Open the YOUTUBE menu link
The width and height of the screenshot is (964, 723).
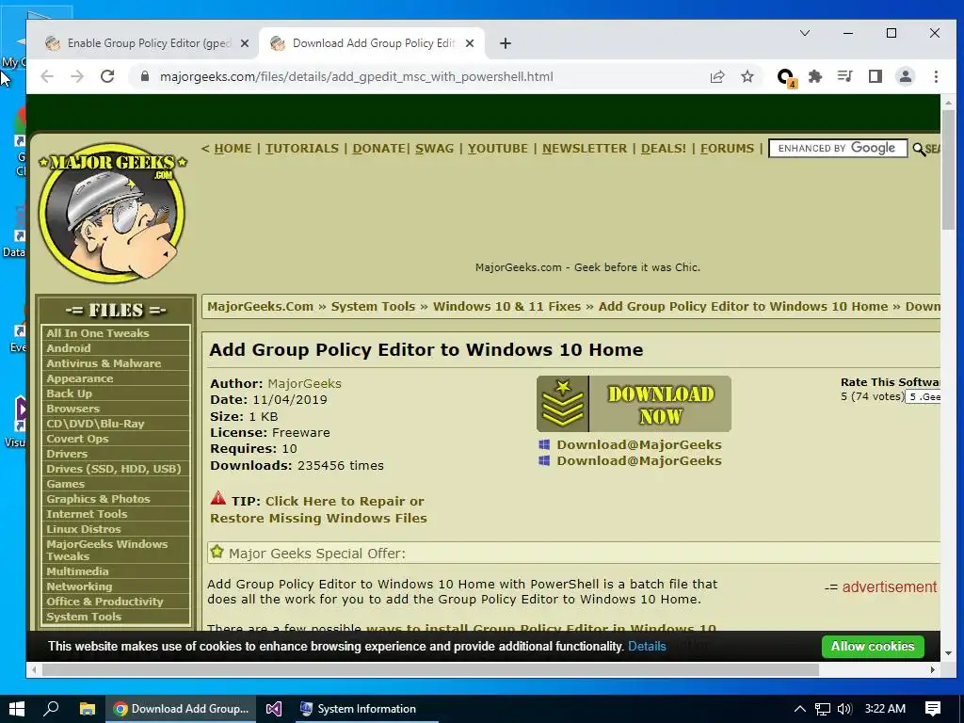click(497, 149)
